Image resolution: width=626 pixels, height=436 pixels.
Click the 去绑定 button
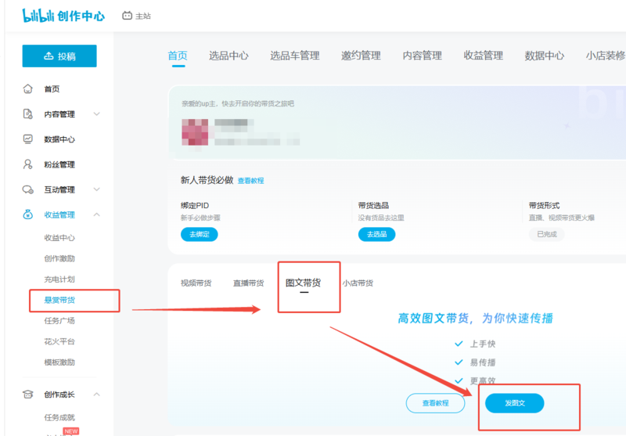(x=200, y=234)
